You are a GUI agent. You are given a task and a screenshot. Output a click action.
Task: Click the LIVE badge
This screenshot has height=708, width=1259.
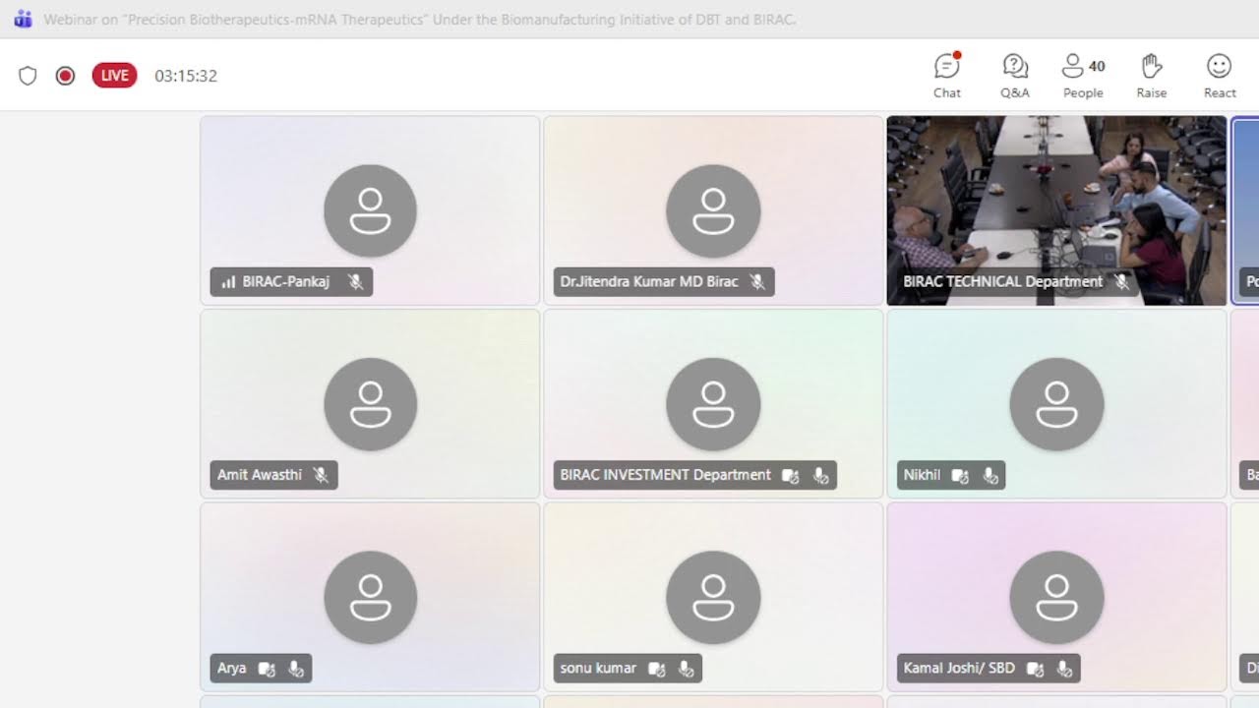click(114, 76)
